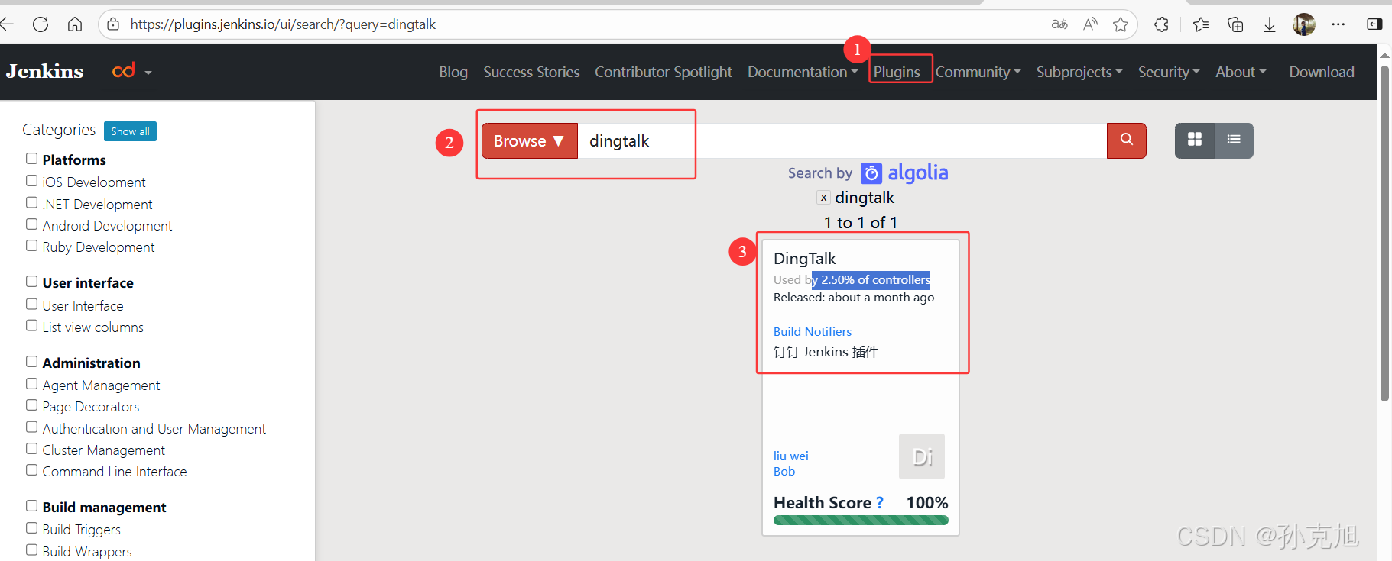Select the Cluster Management checkbox
The height and width of the screenshot is (561, 1392).
coord(31,449)
